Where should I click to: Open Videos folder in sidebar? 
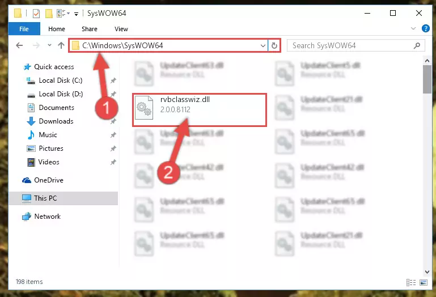[x=49, y=162]
